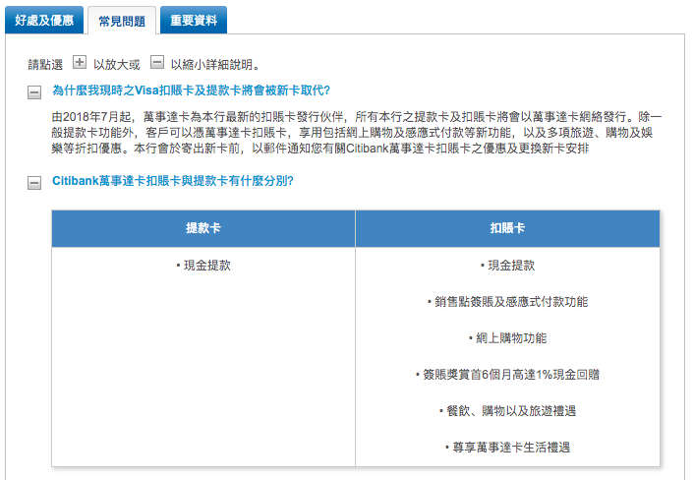The image size is (694, 480).
Task: Click the 提款卡 table header
Action: pos(203,228)
